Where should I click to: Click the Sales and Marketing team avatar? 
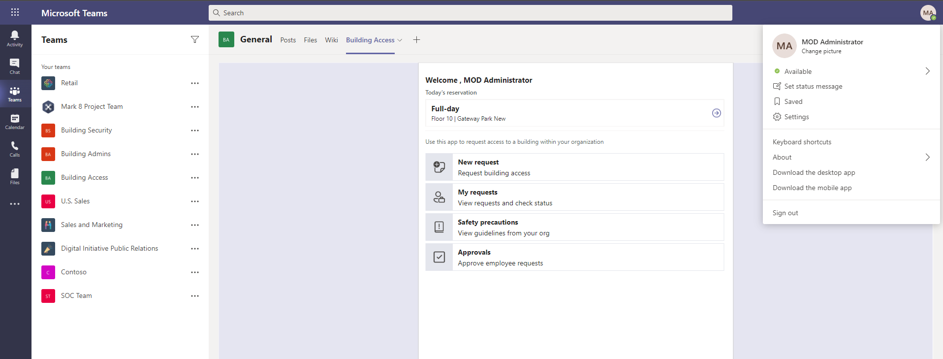(x=48, y=225)
